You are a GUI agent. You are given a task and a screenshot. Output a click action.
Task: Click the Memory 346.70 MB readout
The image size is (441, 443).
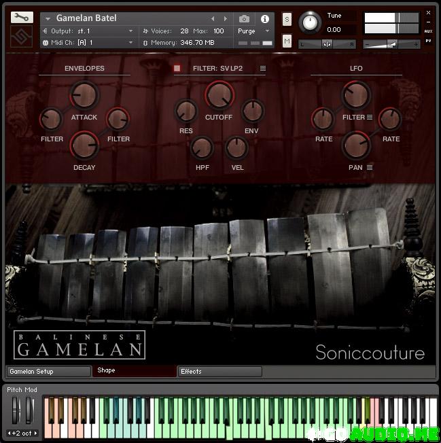[x=197, y=43]
